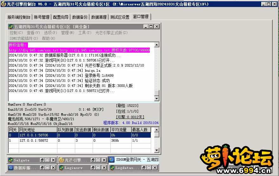This screenshot has width=279, height=176.
Task: Select gateway row 127.0.0.1:58872
Action: [80, 140]
